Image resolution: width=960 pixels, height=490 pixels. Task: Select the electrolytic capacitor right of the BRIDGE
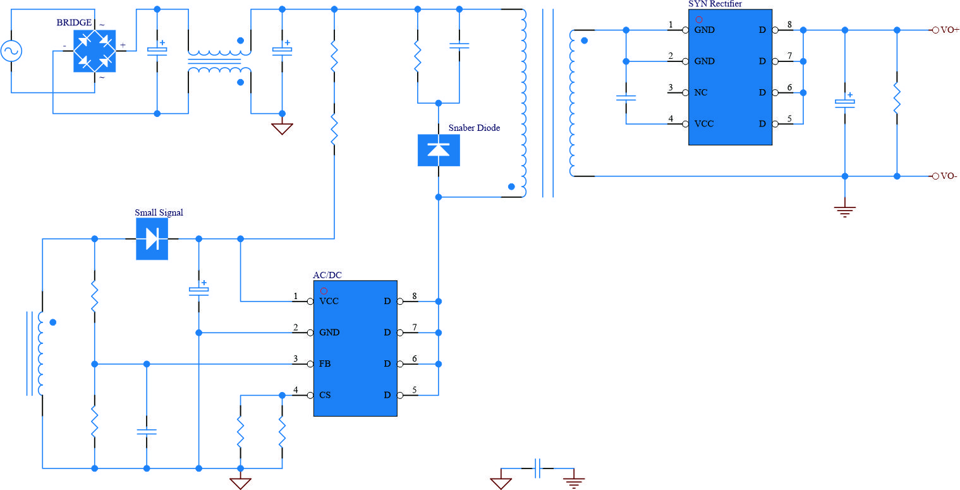(x=157, y=49)
